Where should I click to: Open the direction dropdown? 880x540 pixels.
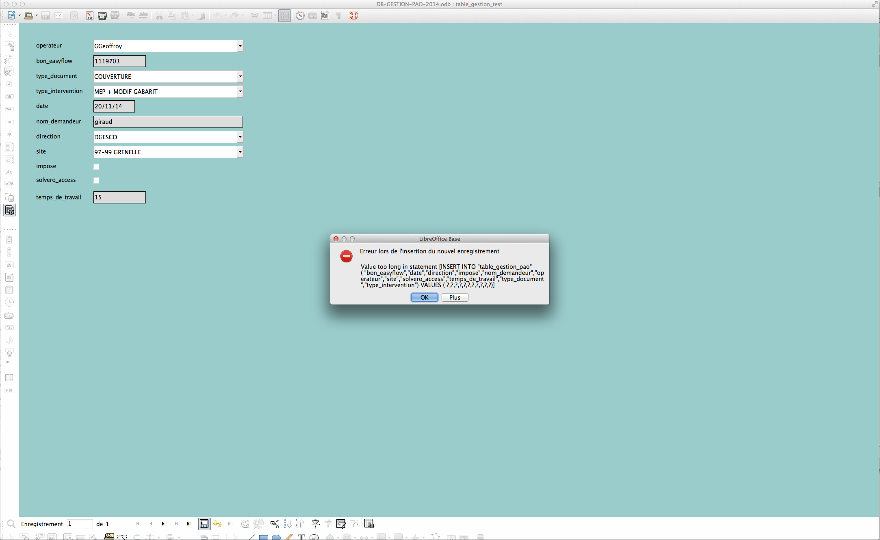[240, 137]
